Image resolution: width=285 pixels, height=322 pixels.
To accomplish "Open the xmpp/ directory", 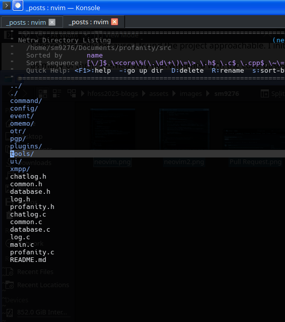I will (x=20, y=169).
